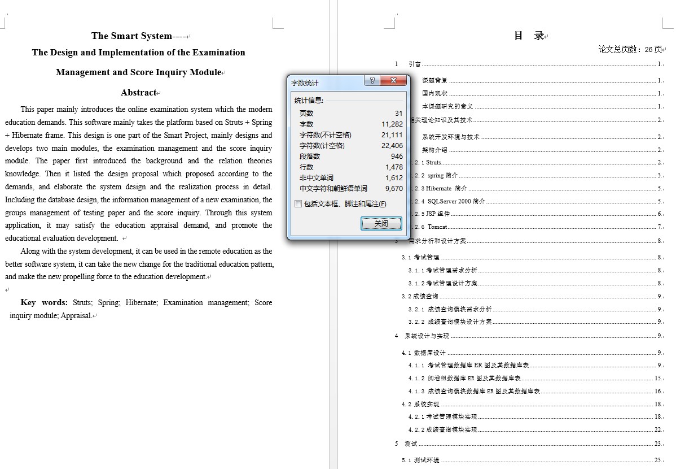Go to 3.2 成绩查询 contents entry
Viewport: 676px width, 469px height.
(532, 296)
